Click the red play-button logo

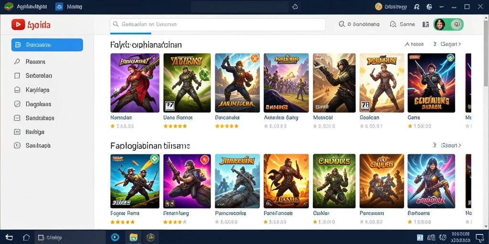tap(18, 25)
